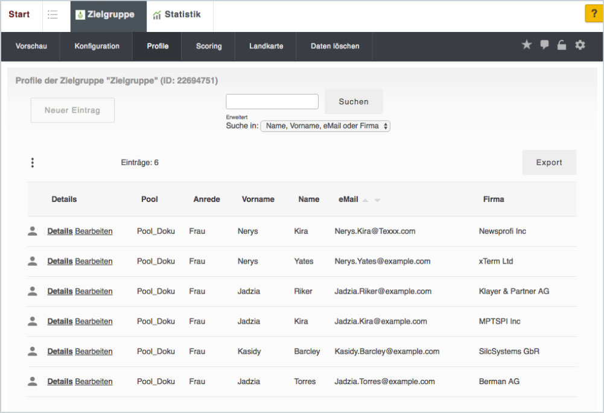This screenshot has width=604, height=413.
Task: Click the unlocked padlock icon
Action: [x=562, y=45]
